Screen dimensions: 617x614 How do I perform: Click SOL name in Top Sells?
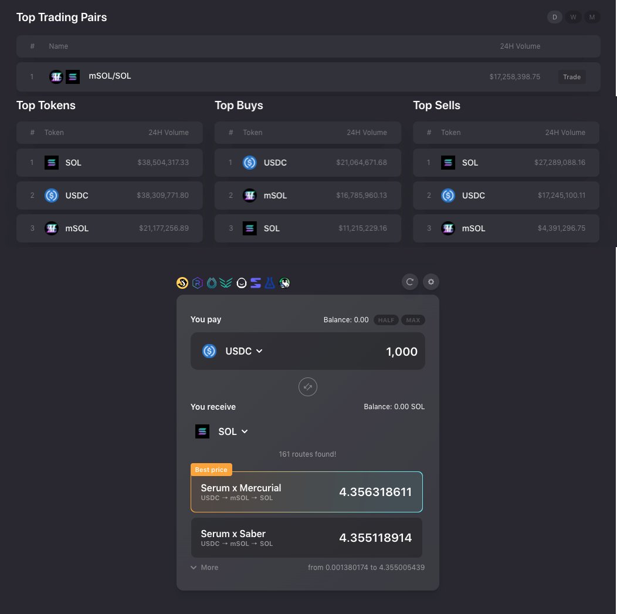pyautogui.click(x=470, y=163)
